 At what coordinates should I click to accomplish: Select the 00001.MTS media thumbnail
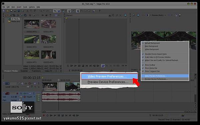pyautogui.click(x=48, y=24)
